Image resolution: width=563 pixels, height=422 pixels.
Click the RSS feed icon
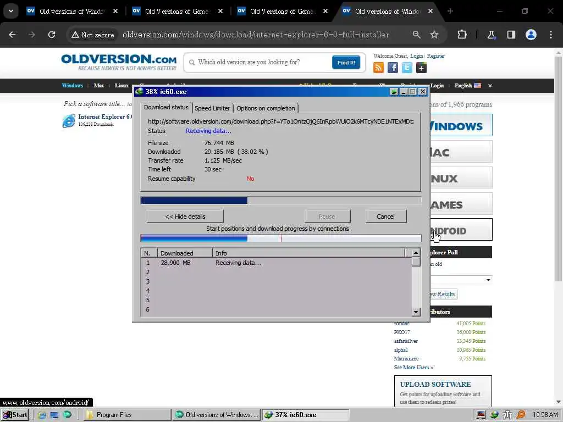[x=378, y=68]
